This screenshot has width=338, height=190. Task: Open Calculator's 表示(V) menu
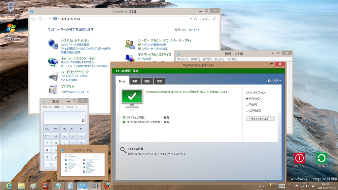47,107
